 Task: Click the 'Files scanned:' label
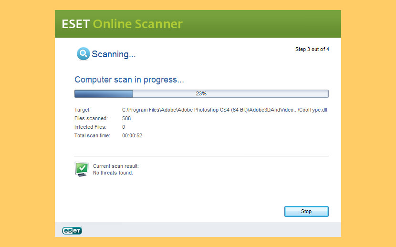(x=91, y=118)
